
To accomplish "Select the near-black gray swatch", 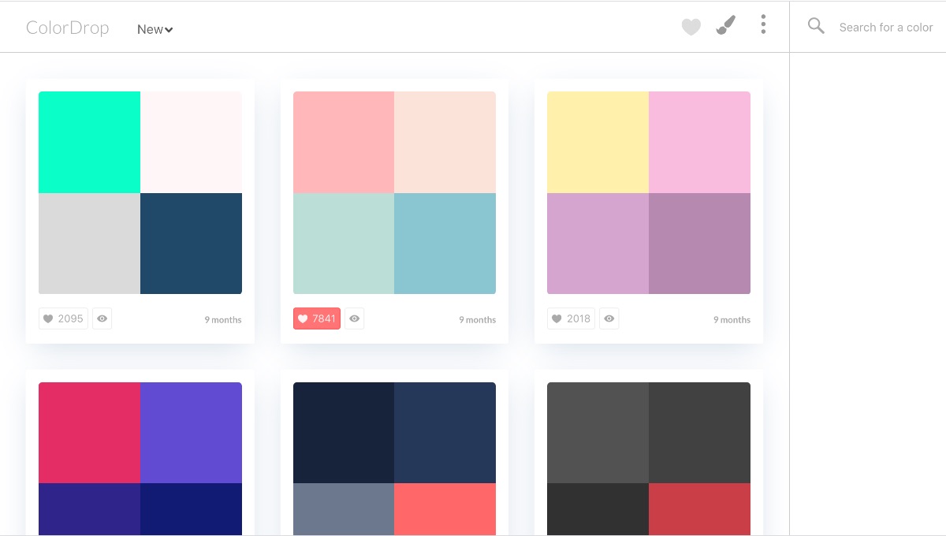I will pos(598,509).
